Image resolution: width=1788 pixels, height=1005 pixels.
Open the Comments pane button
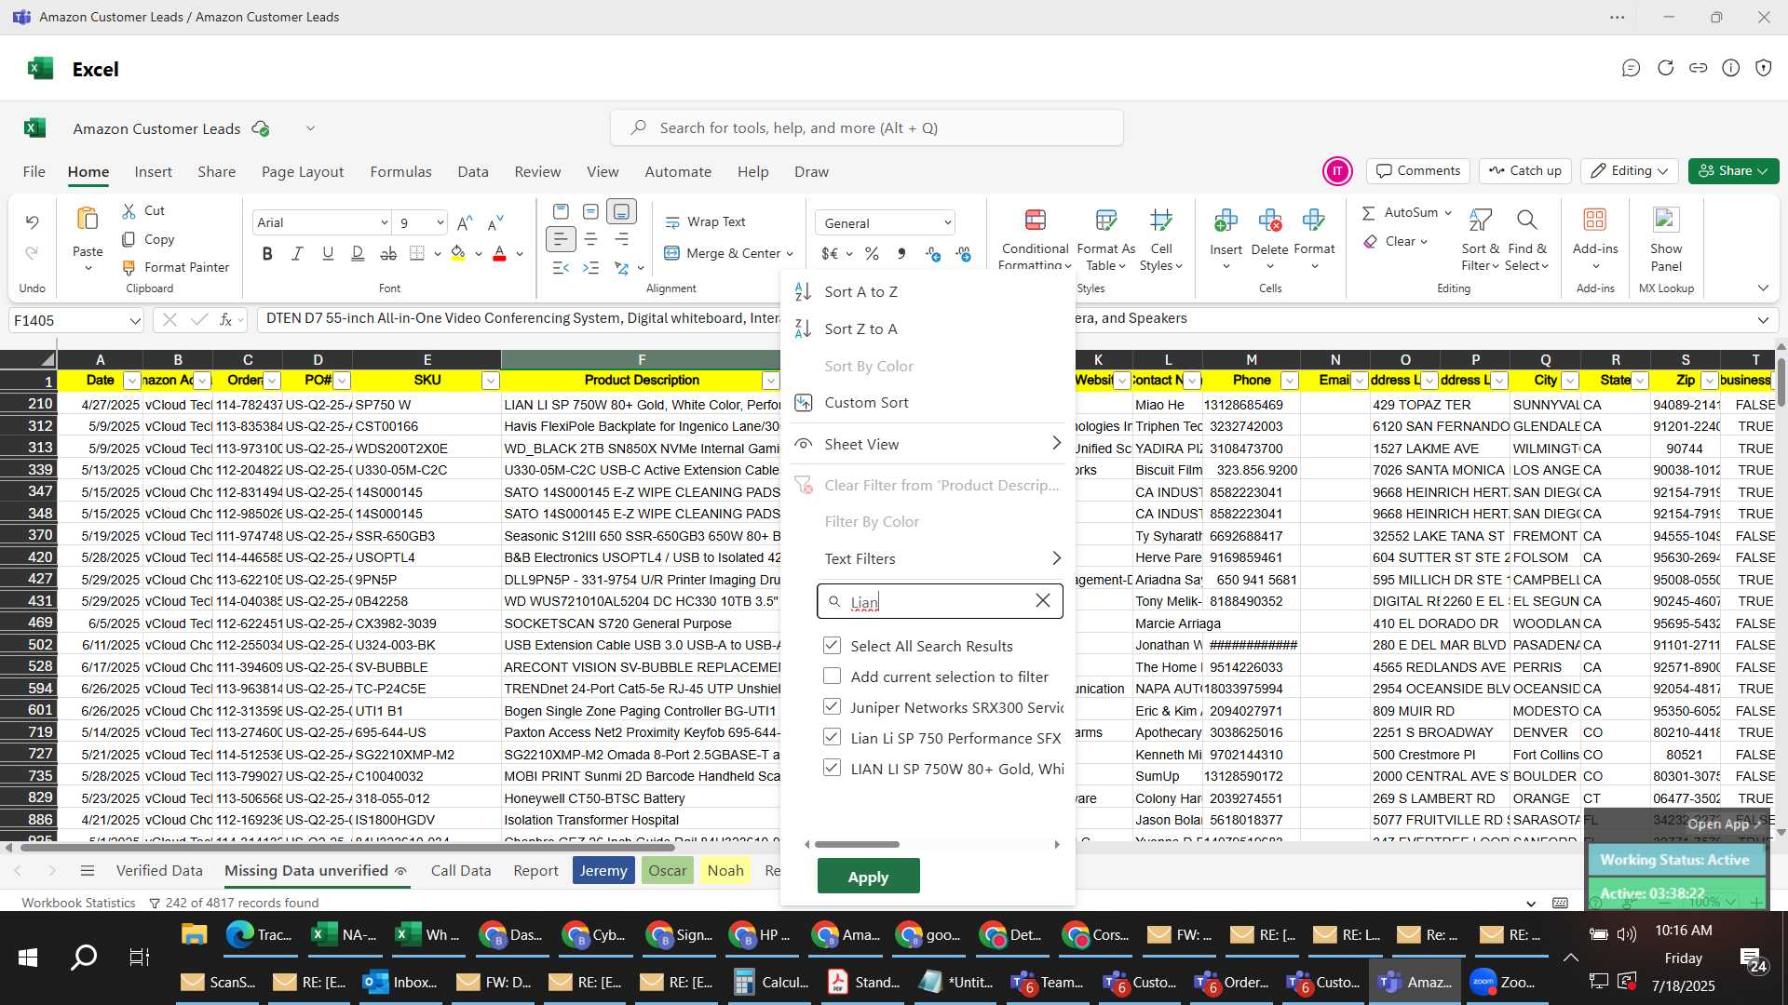coord(1418,171)
